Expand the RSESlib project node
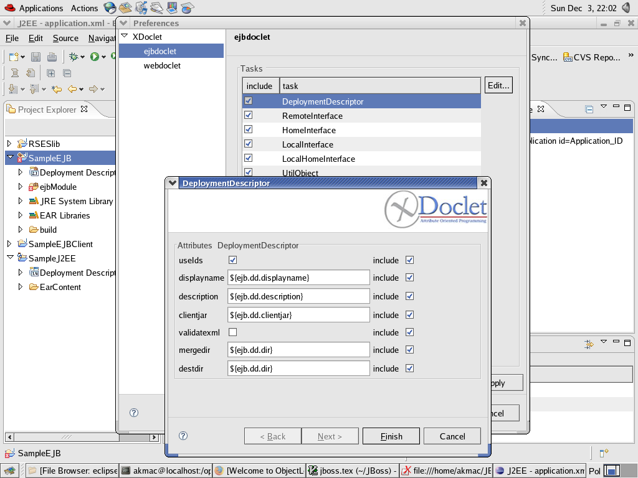This screenshot has width=638, height=478. point(9,144)
